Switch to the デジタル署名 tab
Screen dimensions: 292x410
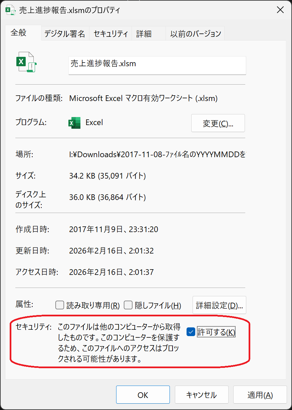pos(65,34)
